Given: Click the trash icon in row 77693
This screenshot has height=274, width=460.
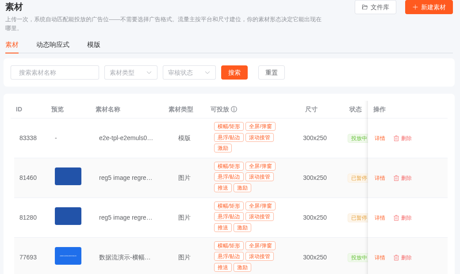Looking at the screenshot, I should coord(396,258).
